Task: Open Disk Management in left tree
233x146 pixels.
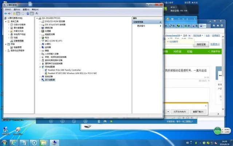Action: pyautogui.click(x=17, y=47)
